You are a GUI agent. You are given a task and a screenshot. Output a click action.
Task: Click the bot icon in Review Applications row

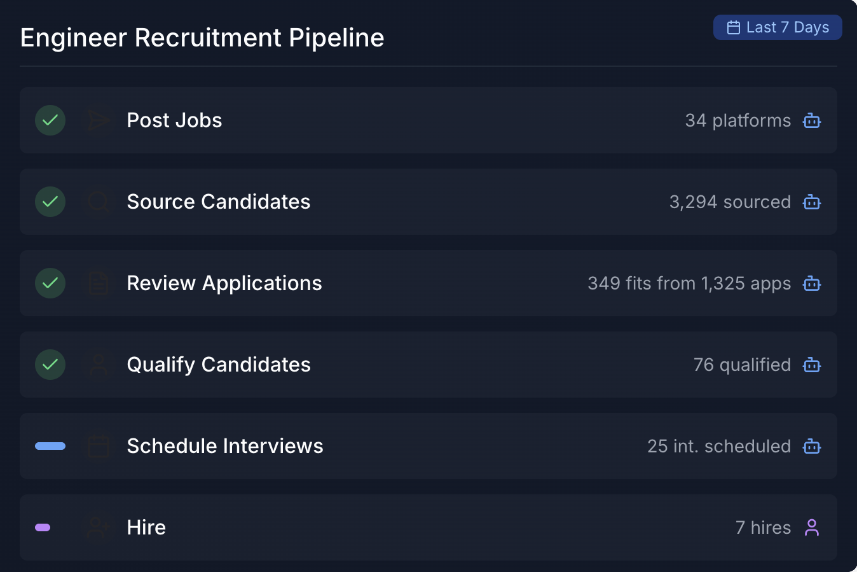click(x=811, y=283)
